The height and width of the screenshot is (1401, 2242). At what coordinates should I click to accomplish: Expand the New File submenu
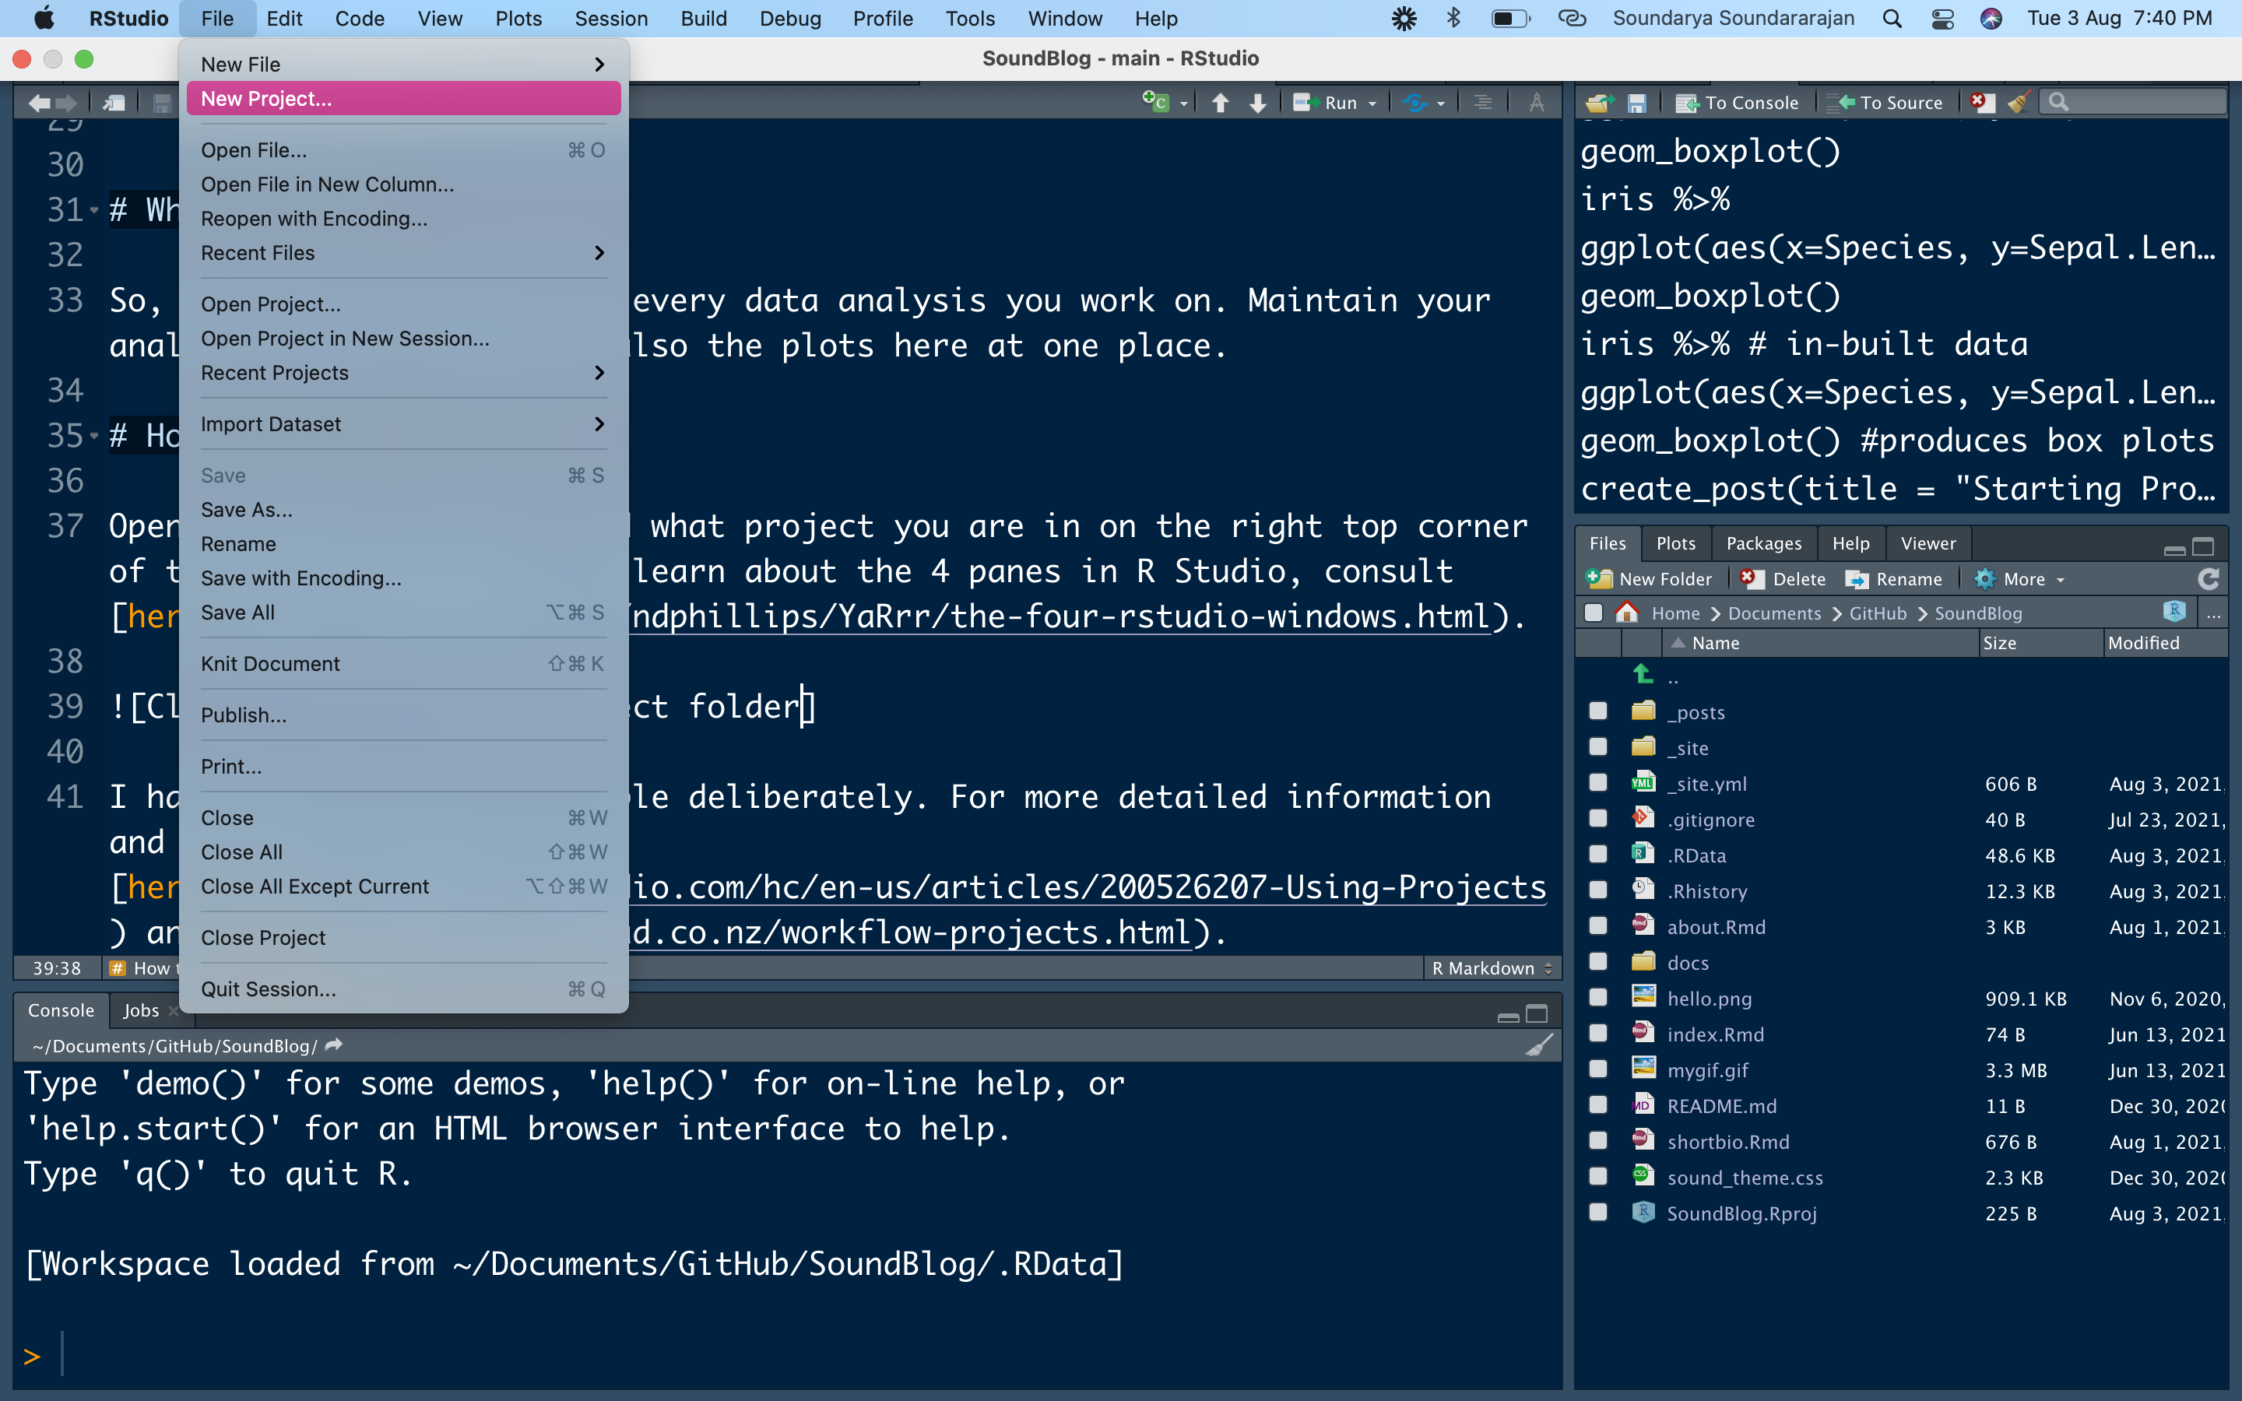(403, 64)
